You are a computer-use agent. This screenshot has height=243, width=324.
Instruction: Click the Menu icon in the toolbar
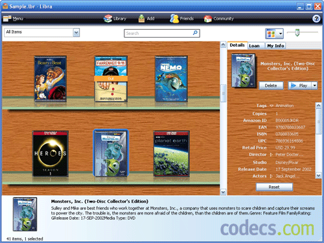coord(7,19)
